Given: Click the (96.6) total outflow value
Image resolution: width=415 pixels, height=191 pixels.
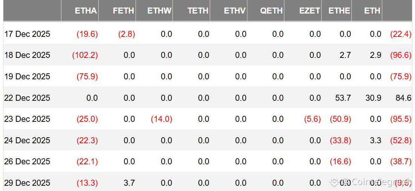Looking at the screenshot, I should tap(401, 55).
